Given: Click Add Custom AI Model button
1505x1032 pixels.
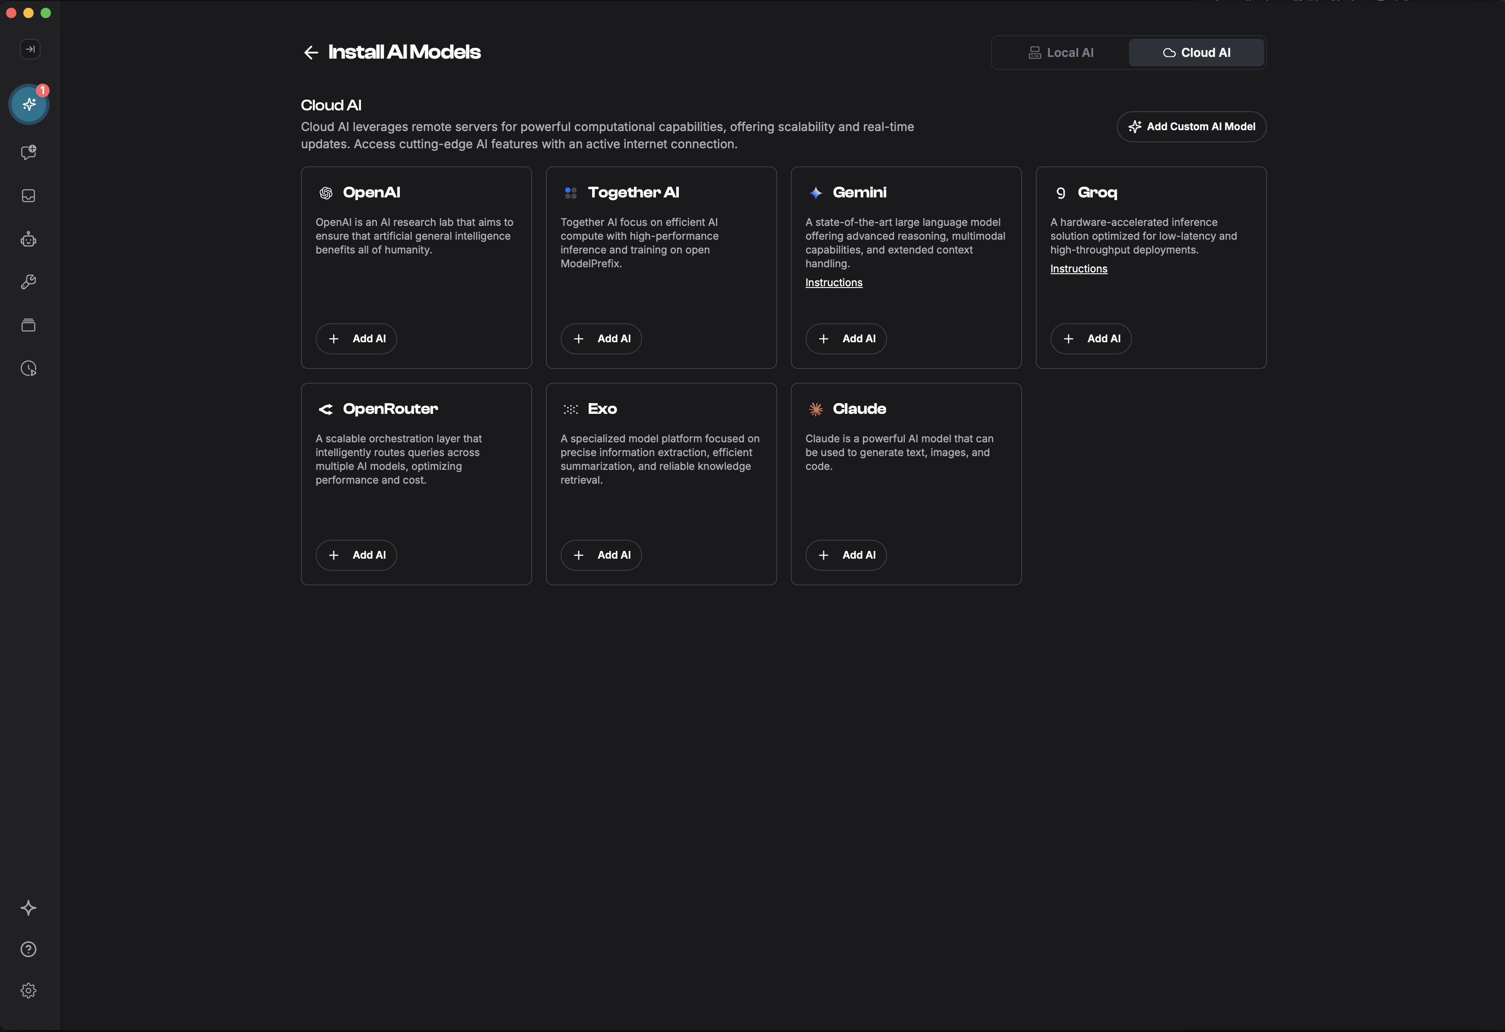Looking at the screenshot, I should (x=1191, y=127).
